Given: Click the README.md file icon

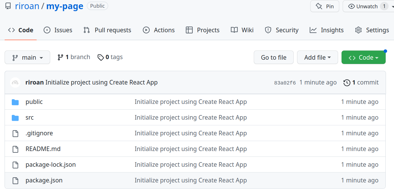Looking at the screenshot, I should tap(15, 149).
